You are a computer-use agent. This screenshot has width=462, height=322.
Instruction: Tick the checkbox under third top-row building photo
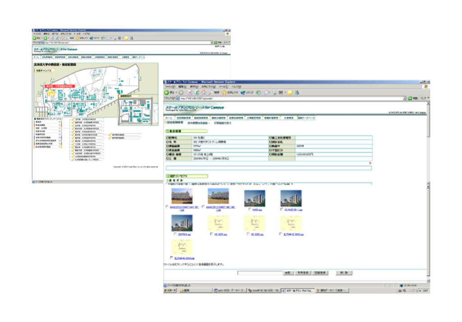tap(249, 209)
